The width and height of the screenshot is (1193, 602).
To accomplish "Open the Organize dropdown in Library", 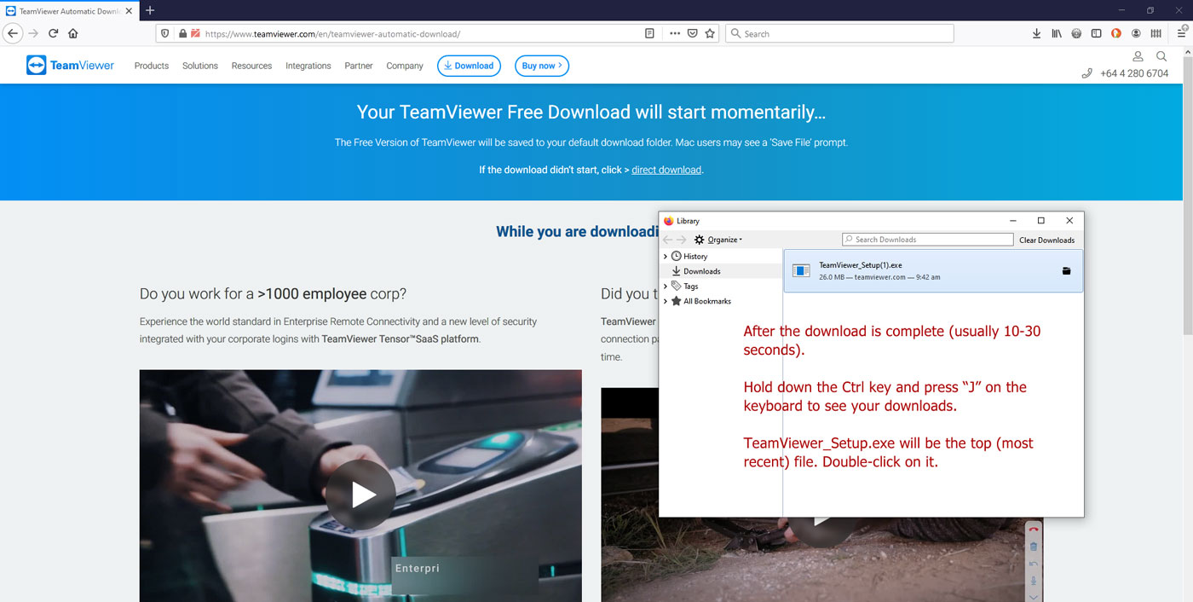I will coord(718,240).
